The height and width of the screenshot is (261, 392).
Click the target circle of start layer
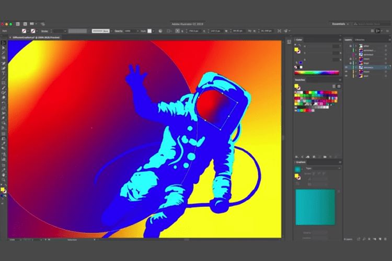(386, 76)
